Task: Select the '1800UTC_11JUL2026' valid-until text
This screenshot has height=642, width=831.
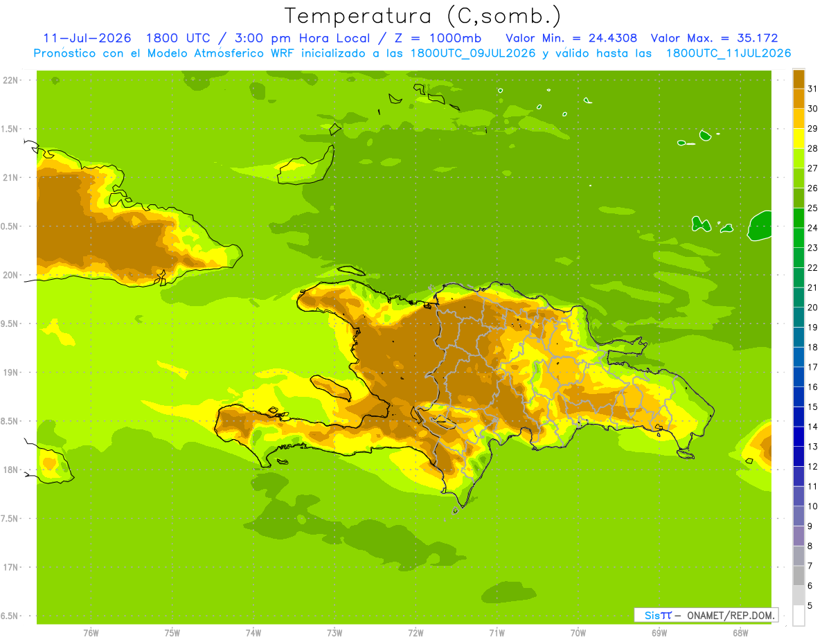Action: click(729, 53)
